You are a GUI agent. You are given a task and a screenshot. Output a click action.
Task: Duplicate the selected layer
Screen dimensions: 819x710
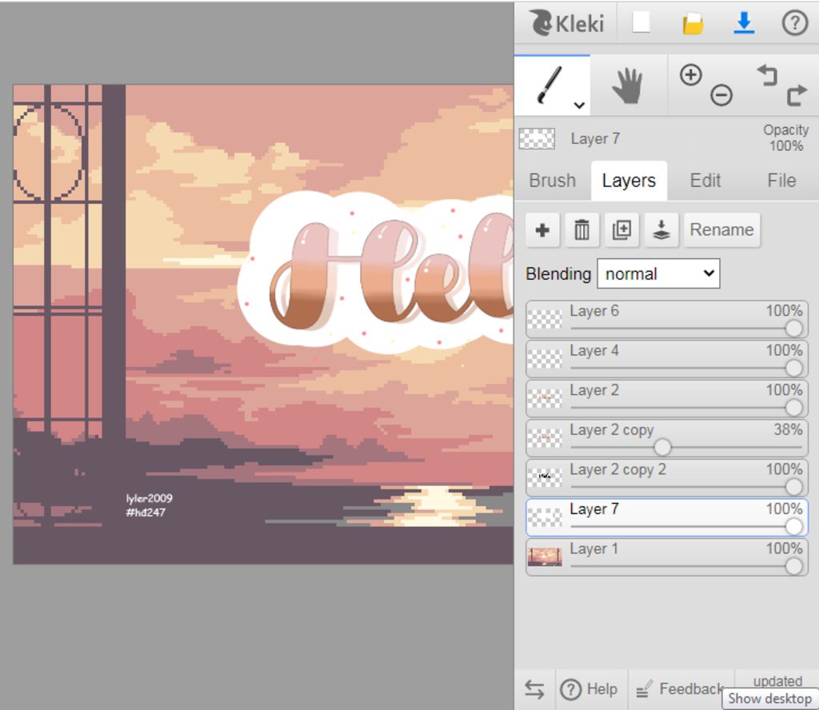click(621, 229)
